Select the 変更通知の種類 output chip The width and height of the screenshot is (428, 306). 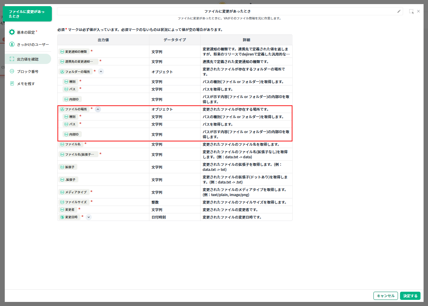(74, 52)
